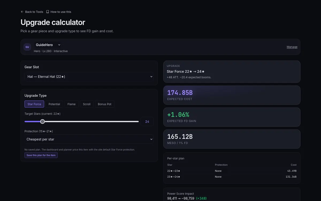Click the 43.49B cost cell

(292, 171)
